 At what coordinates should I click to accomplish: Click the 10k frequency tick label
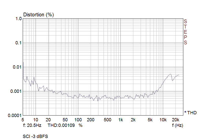click(x=163, y=120)
